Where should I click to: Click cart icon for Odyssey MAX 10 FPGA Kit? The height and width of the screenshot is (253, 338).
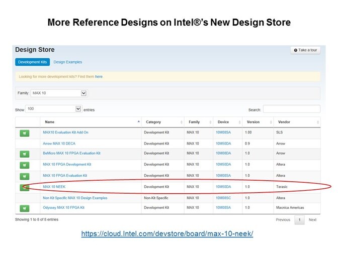point(24,208)
